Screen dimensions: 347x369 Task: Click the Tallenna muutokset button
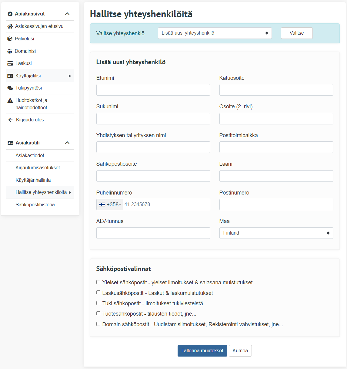[202, 351]
